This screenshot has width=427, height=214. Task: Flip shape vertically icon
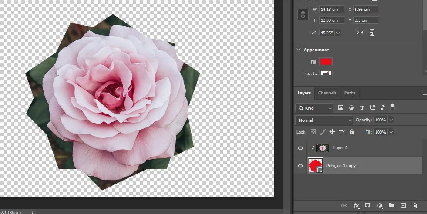372,32
